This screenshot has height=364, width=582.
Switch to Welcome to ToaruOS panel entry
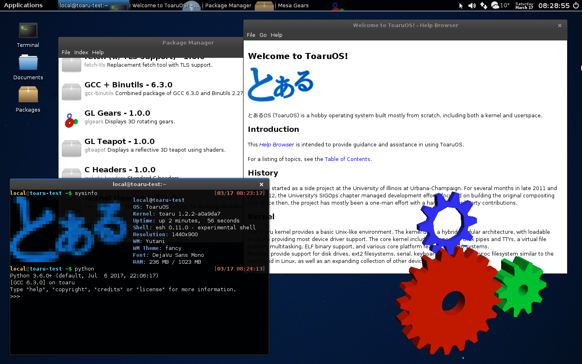166,6
